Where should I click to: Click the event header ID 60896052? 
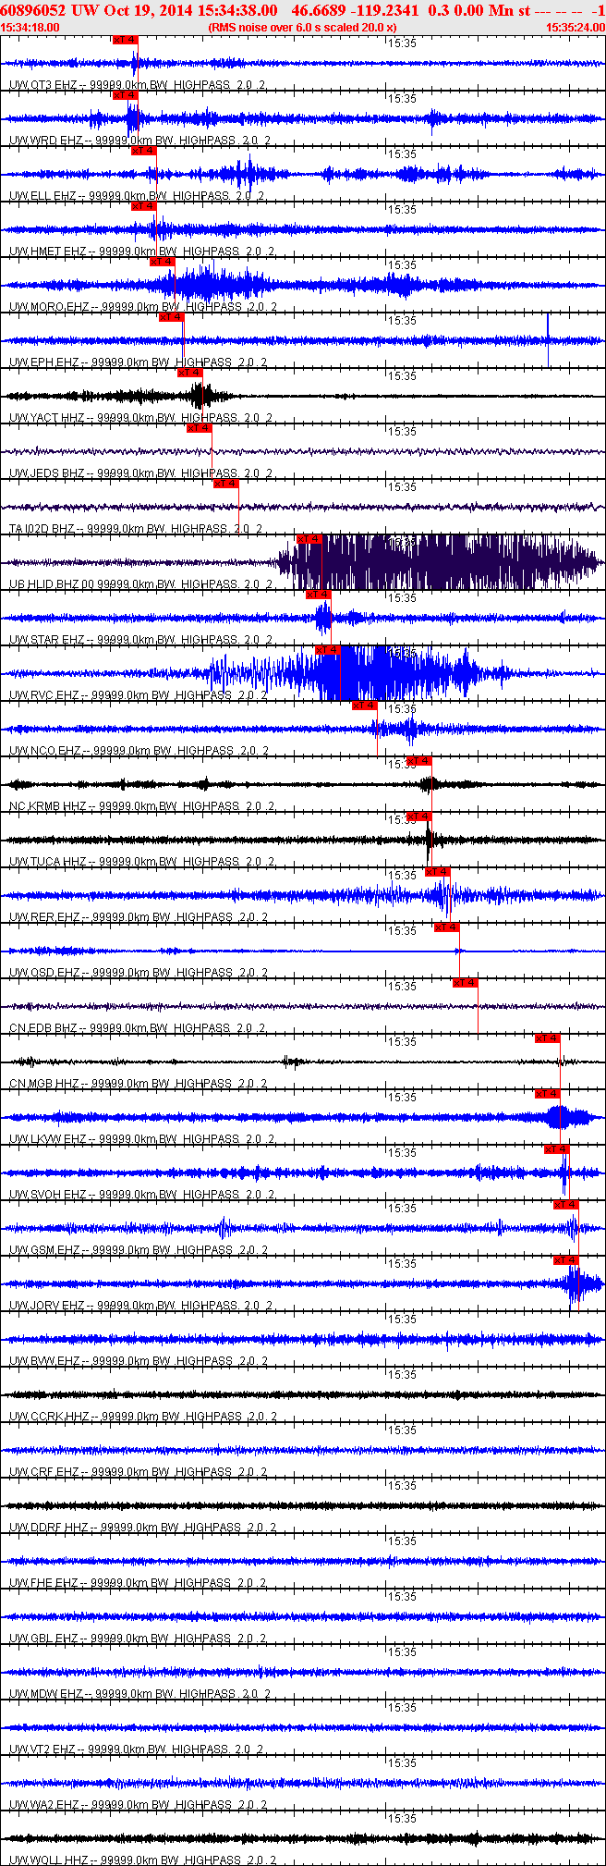(x=32, y=10)
